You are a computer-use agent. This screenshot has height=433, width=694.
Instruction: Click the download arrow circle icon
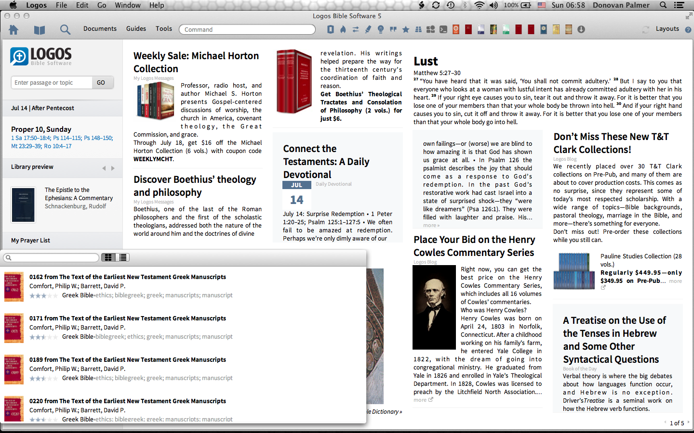(x=581, y=29)
